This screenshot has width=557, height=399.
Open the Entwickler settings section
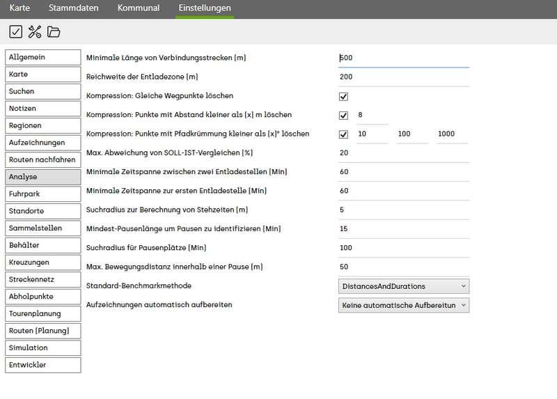click(x=43, y=365)
